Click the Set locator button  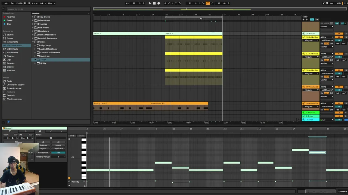[x=305, y=17]
